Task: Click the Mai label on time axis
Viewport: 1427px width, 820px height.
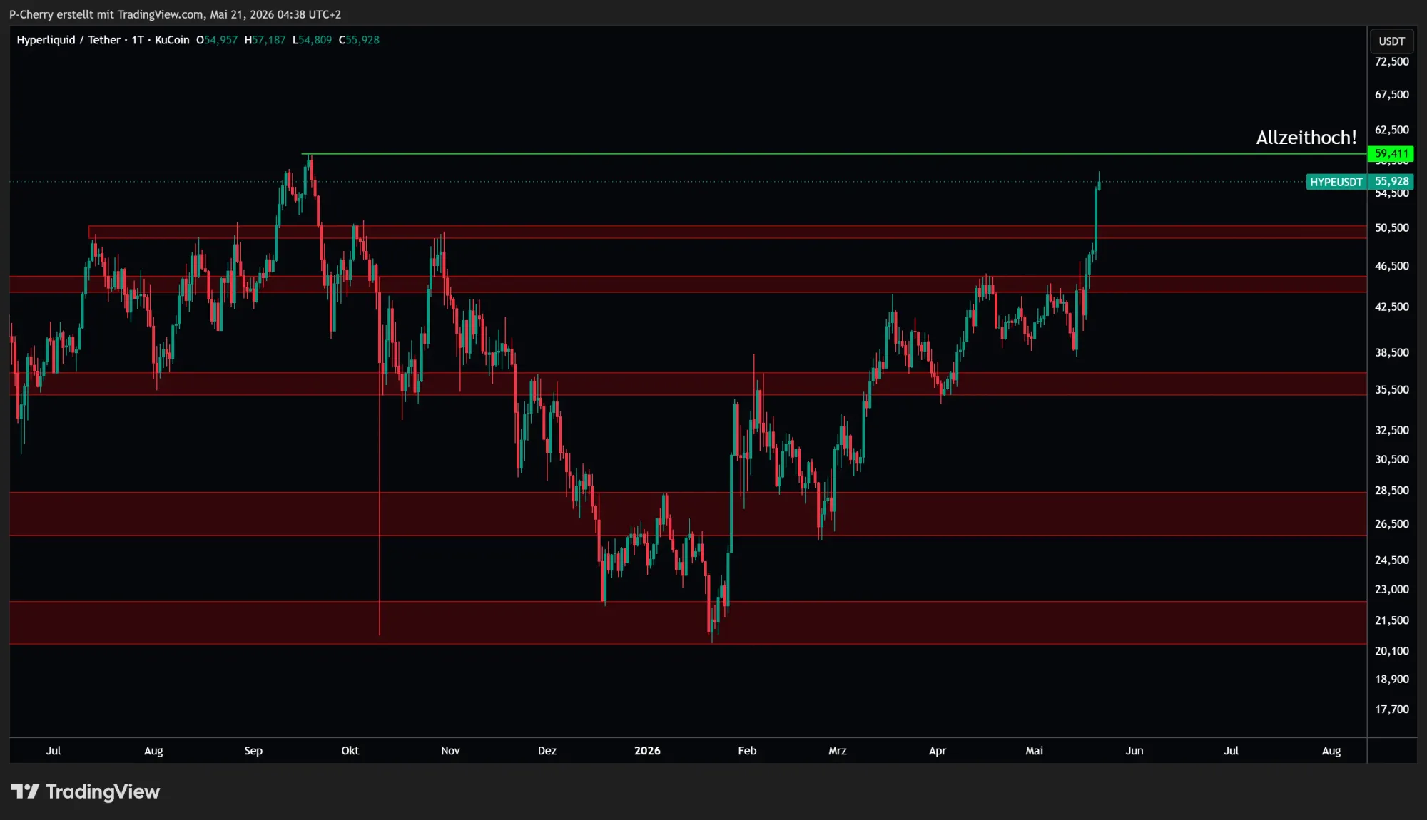Action: point(1035,751)
